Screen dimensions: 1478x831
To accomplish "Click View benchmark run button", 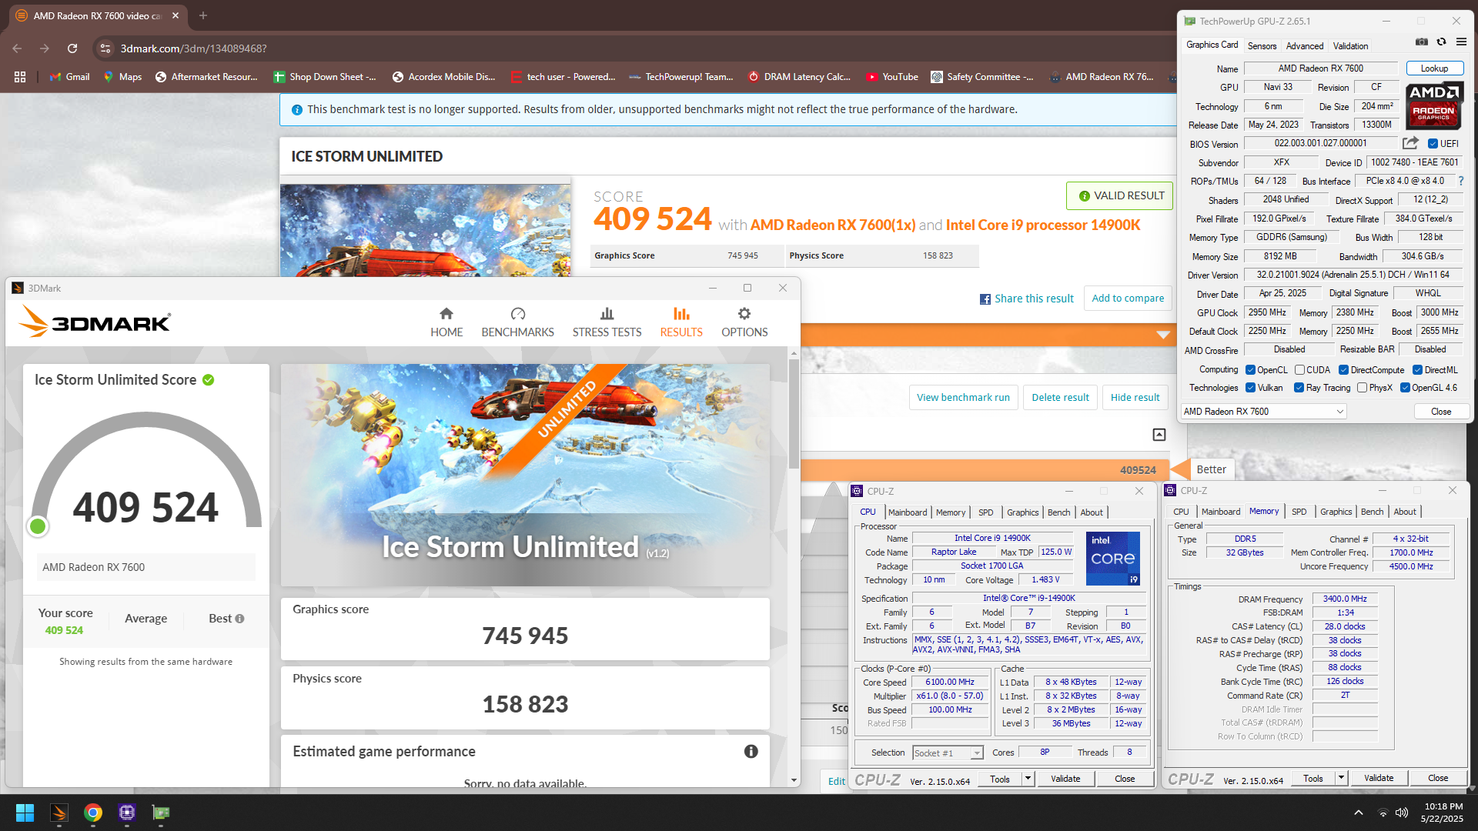I will click(x=963, y=398).
